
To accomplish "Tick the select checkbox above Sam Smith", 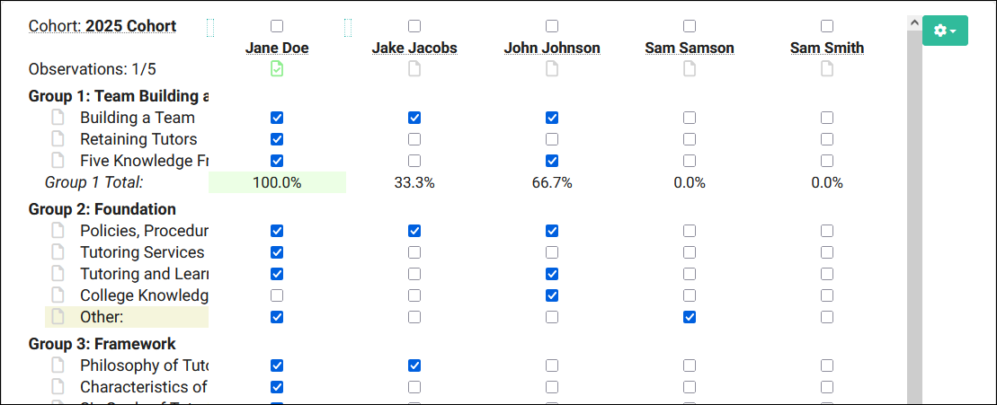I will coord(827,26).
